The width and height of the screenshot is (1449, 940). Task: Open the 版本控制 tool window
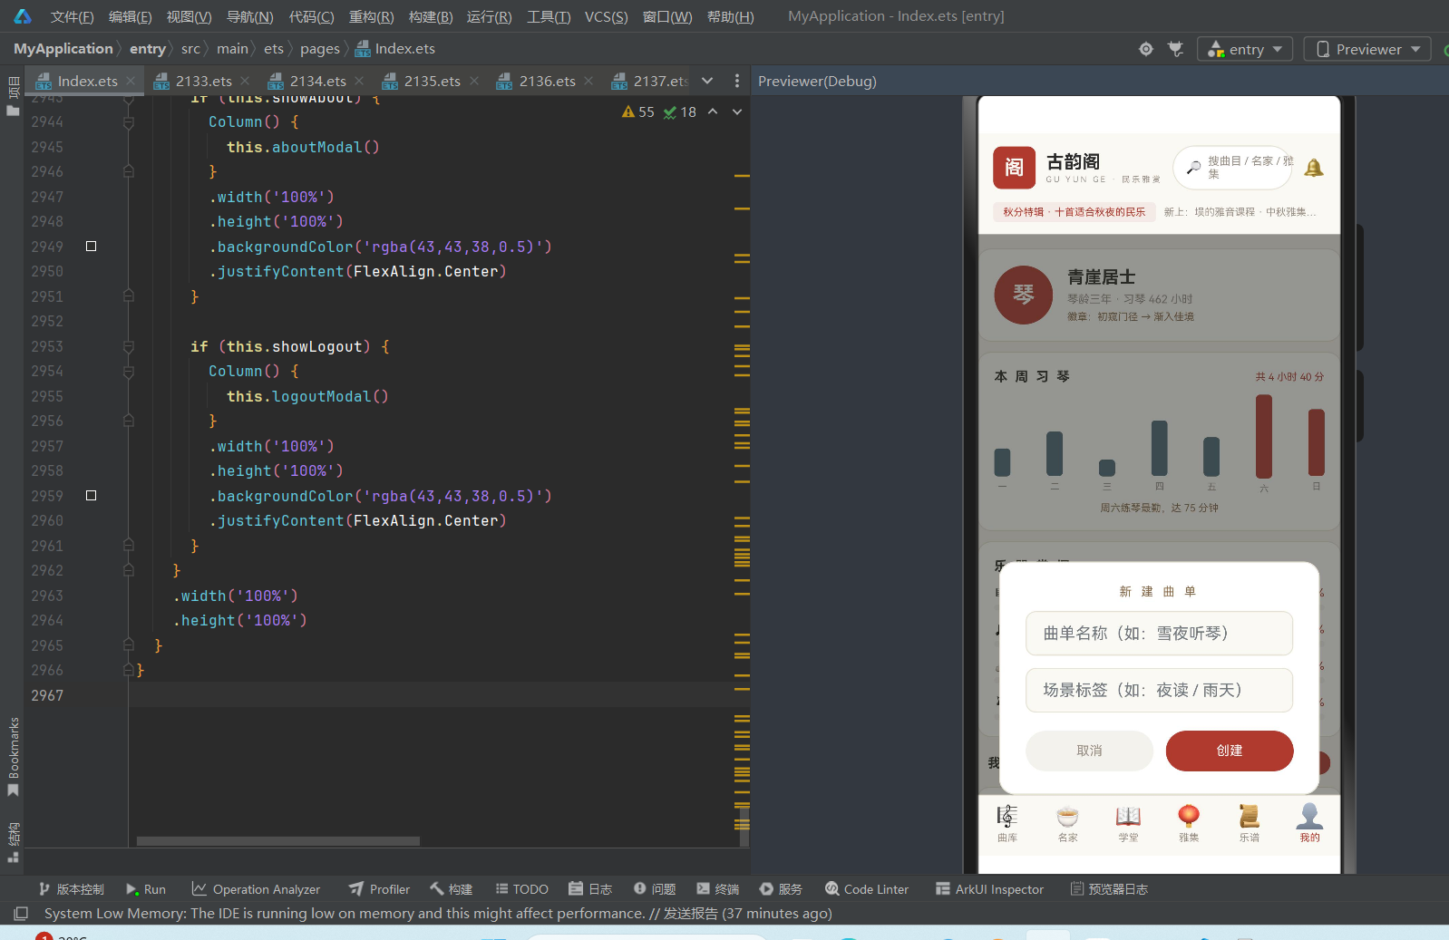pos(71,889)
